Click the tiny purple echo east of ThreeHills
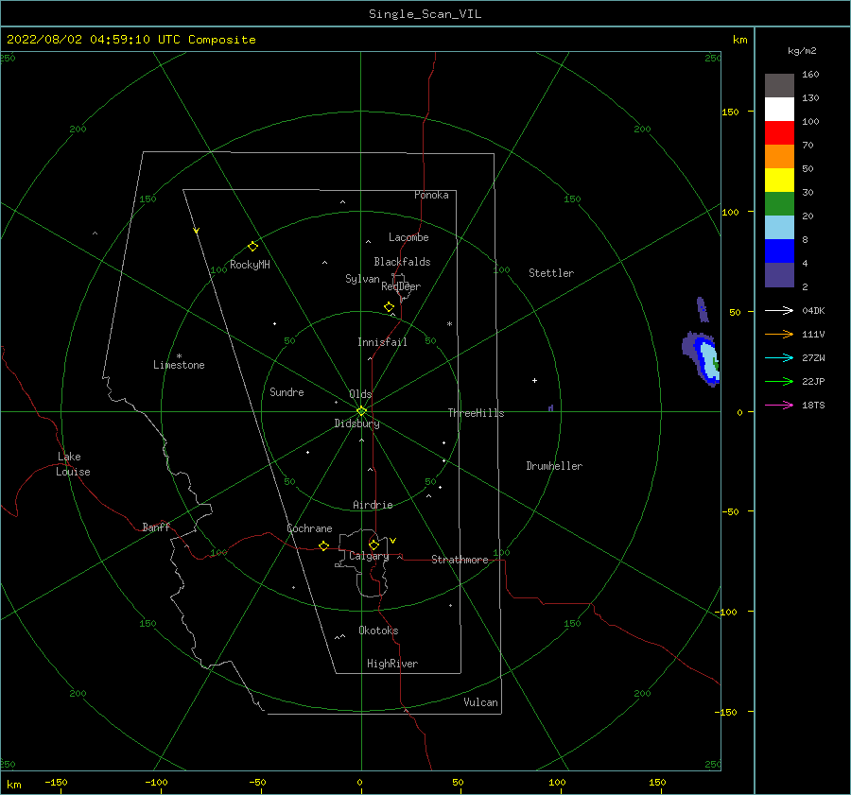 pos(550,407)
